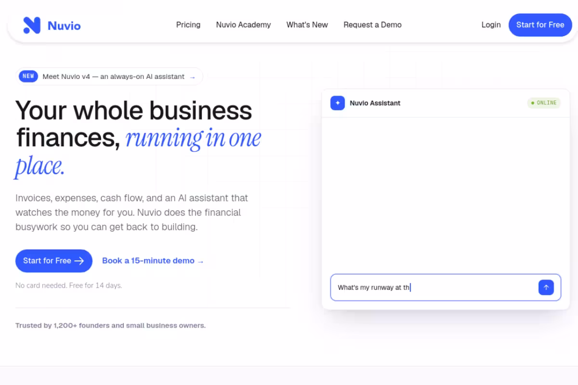The width and height of the screenshot is (578, 385).
Task: Click "No card needed. Free for 14 days." text
Action: click(69, 285)
